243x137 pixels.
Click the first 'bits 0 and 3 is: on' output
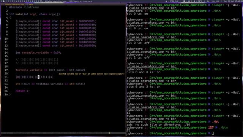tap(144, 72)
